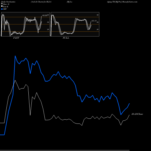Click the 20 axis label in FULL chart

point(98,29)
